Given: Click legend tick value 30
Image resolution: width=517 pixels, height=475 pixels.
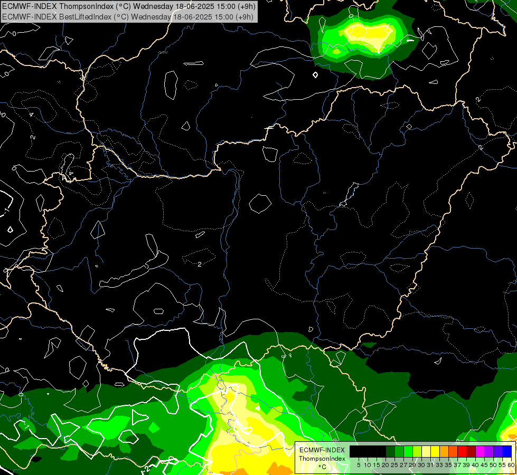Looking at the screenshot, I should click(422, 465).
